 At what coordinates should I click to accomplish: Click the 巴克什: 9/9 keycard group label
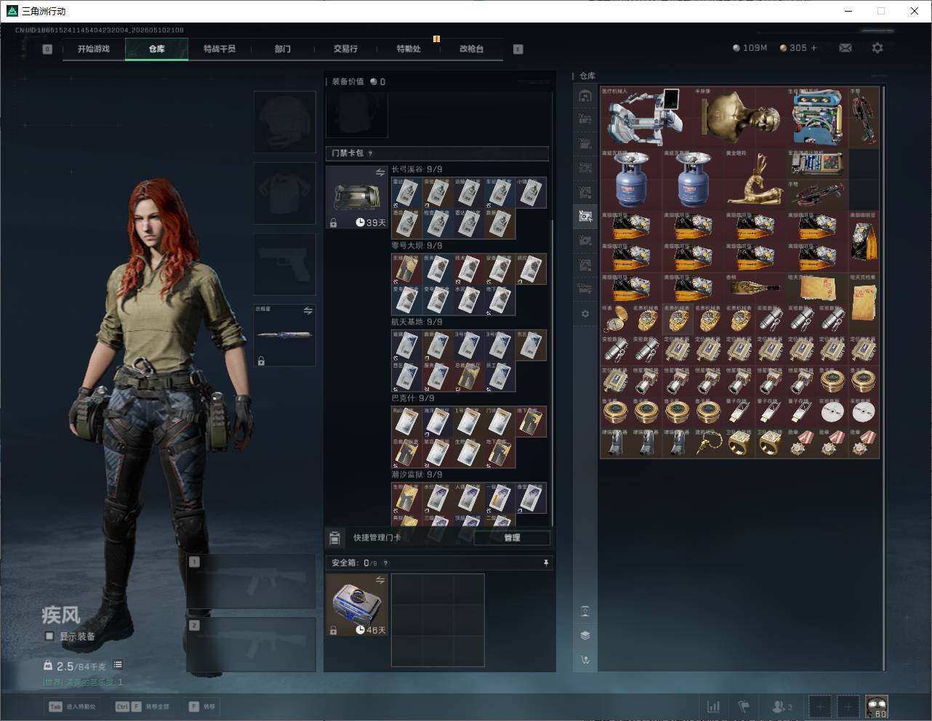coord(413,398)
